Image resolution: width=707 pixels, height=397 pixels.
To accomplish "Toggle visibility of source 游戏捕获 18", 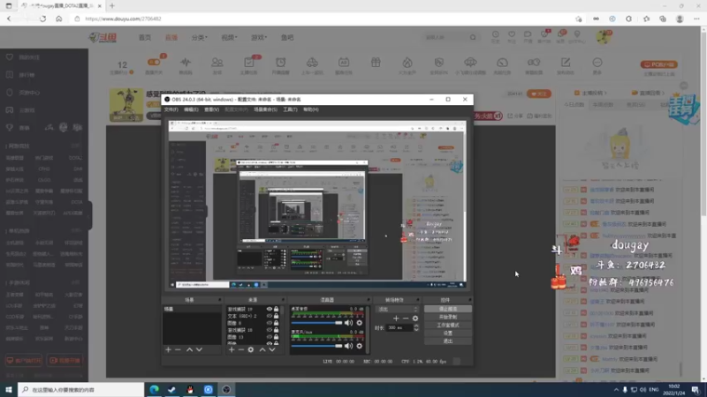I will [x=270, y=330].
